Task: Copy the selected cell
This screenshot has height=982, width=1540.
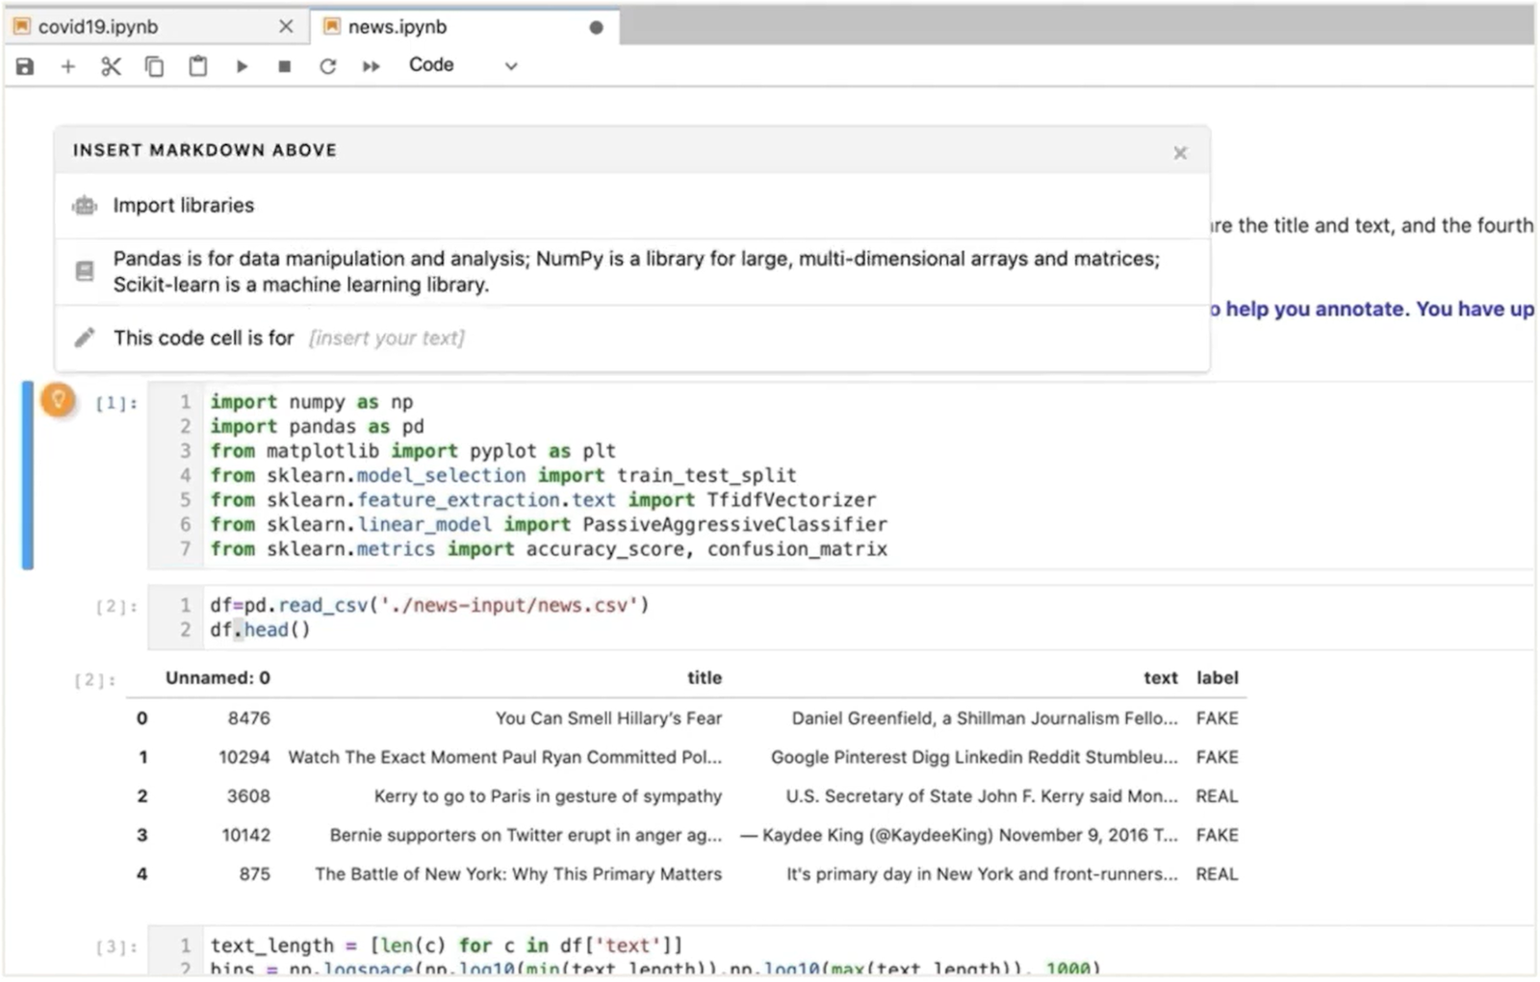Action: point(154,66)
